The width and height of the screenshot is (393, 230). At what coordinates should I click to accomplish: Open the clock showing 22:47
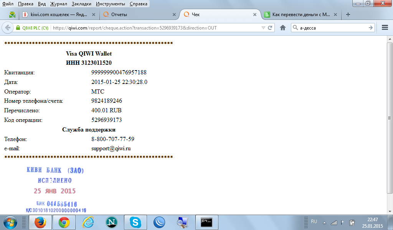372,222
